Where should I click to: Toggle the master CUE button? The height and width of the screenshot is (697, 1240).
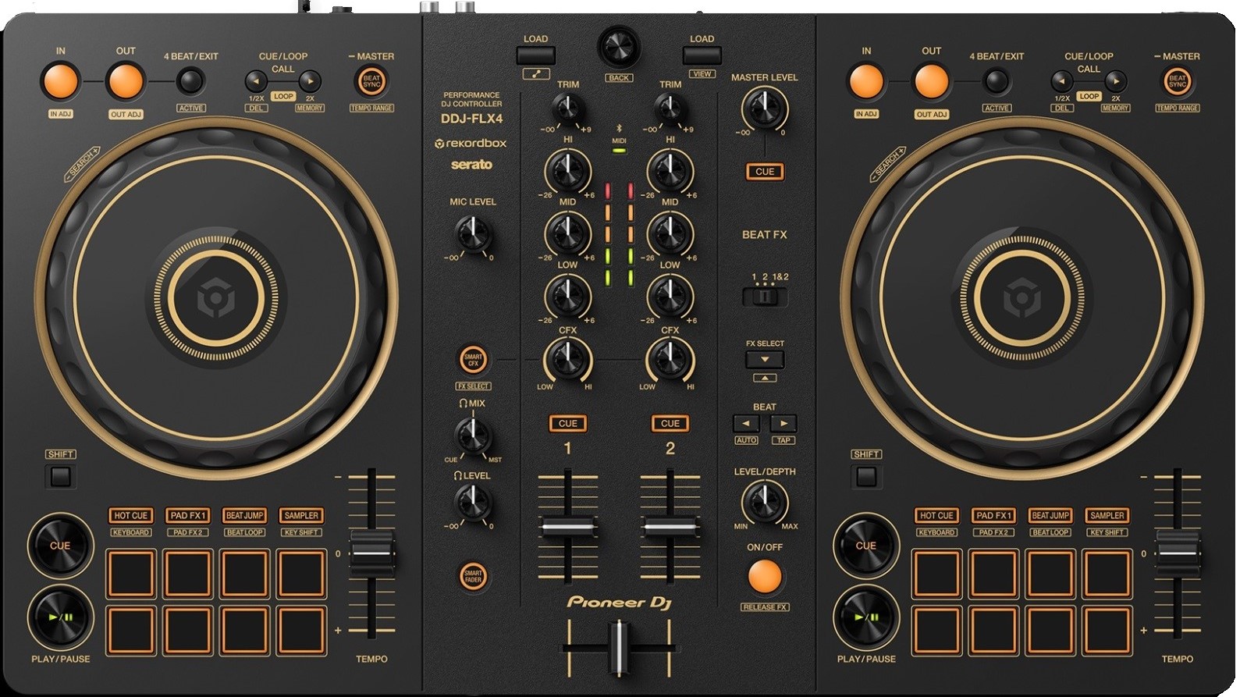(x=765, y=172)
